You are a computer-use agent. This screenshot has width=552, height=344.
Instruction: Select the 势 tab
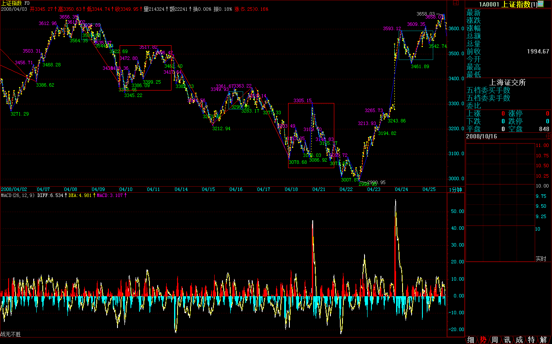(483, 340)
